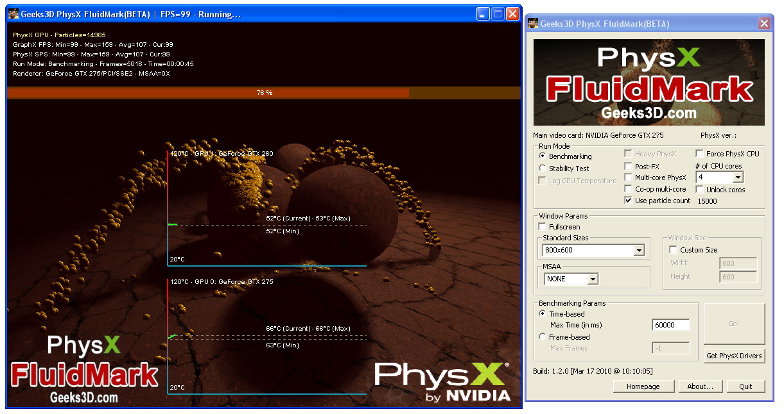784x414 pixels.
Task: Click the Main video card label text
Action: [x=598, y=136]
